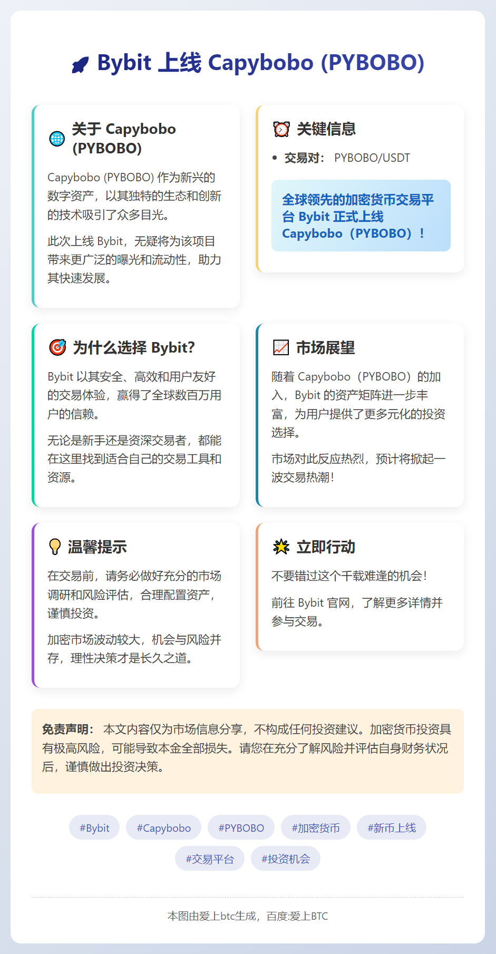Open the #交易平台 hashtag tag
Image resolution: width=496 pixels, height=954 pixels.
(x=210, y=859)
